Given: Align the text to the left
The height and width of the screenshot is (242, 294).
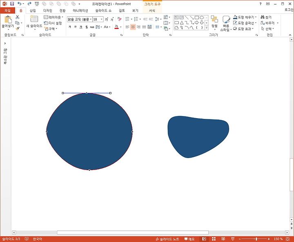Looking at the screenshot, I should pos(127,27).
